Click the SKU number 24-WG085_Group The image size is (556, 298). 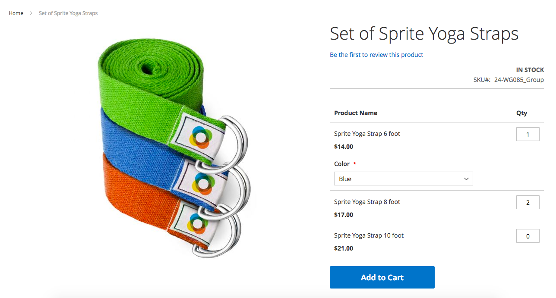(x=519, y=80)
